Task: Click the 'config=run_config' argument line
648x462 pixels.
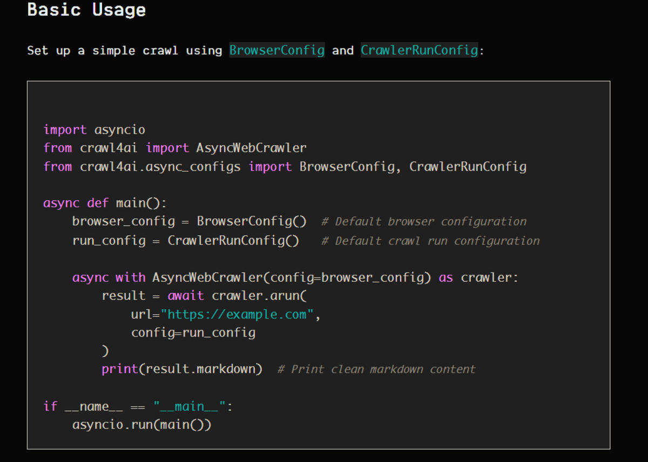Action: (x=193, y=332)
